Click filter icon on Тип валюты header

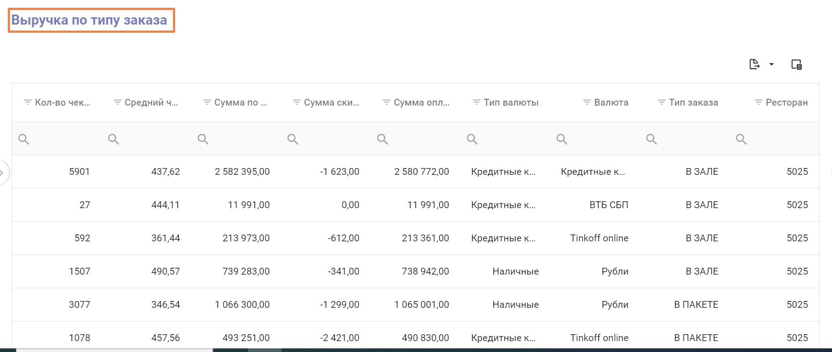coord(476,102)
